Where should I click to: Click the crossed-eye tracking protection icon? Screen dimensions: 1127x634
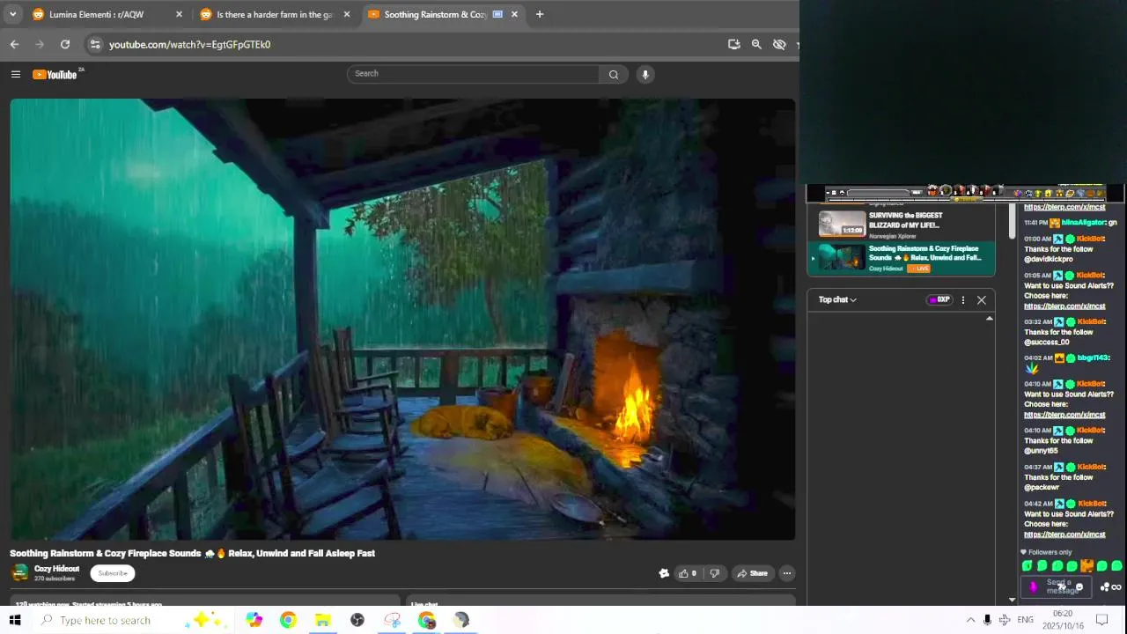coord(779,44)
